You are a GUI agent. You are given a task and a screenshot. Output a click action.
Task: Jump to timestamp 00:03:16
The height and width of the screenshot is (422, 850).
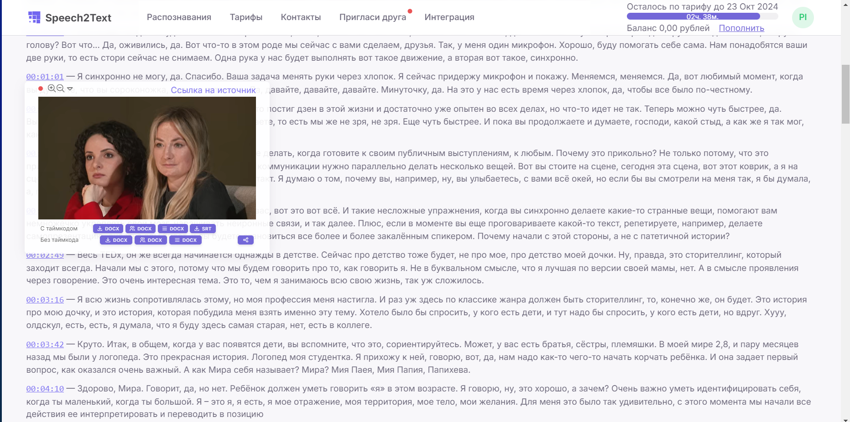point(45,300)
